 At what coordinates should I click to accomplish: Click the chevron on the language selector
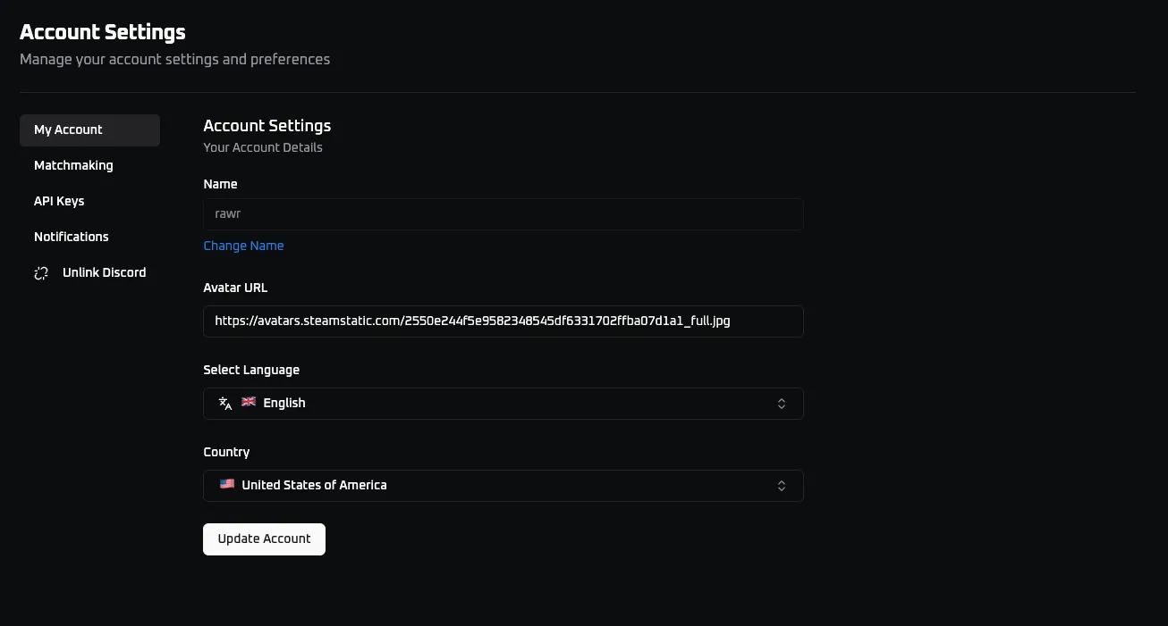pyautogui.click(x=781, y=403)
